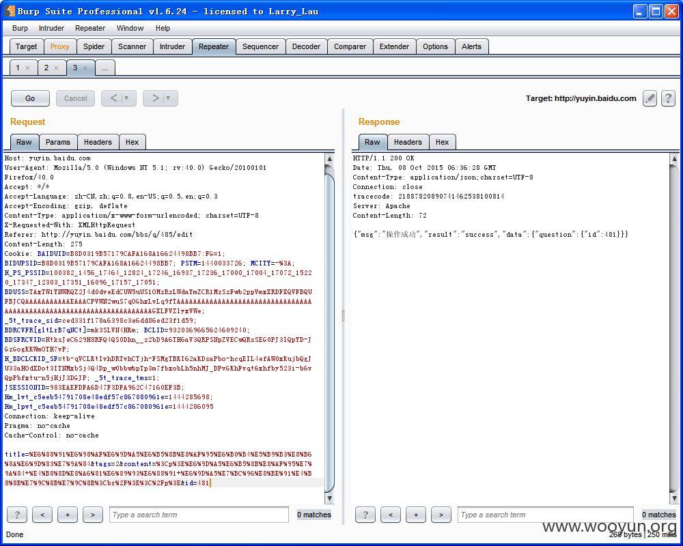Show request Hex tab
The width and height of the screenshot is (683, 546).
(132, 142)
